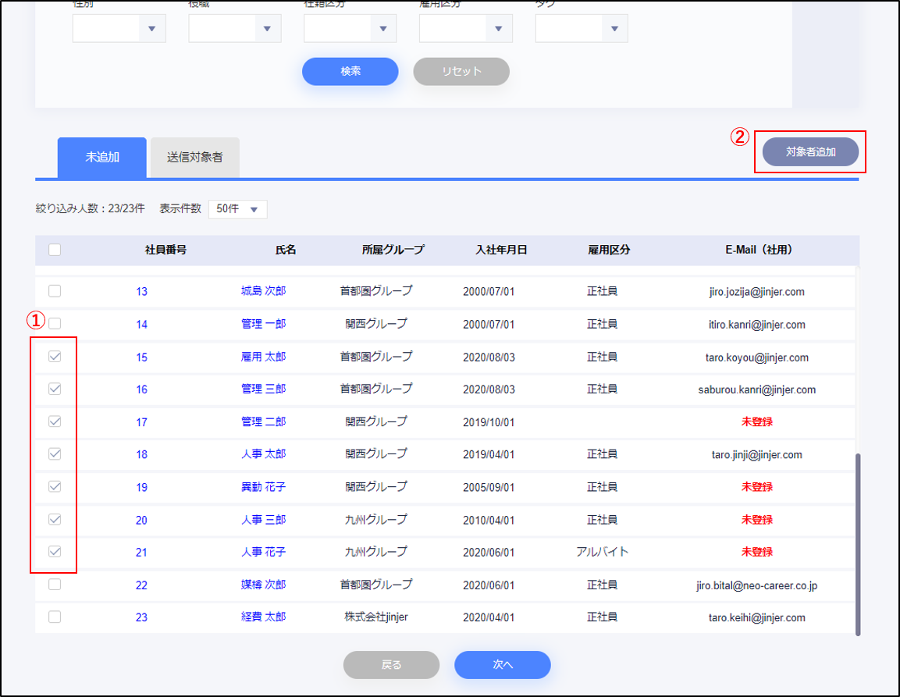The width and height of the screenshot is (900, 697).
Task: Click the 氏名 column header
Action: [x=286, y=250]
